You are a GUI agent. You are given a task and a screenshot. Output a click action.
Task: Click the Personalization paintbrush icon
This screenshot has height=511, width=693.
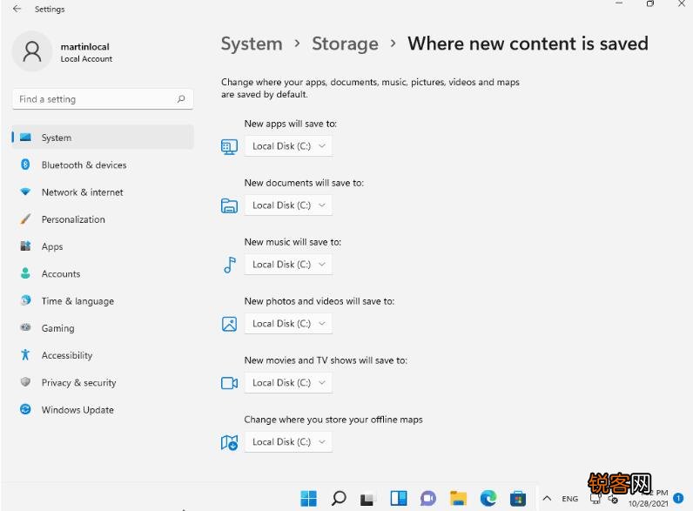[x=25, y=219]
